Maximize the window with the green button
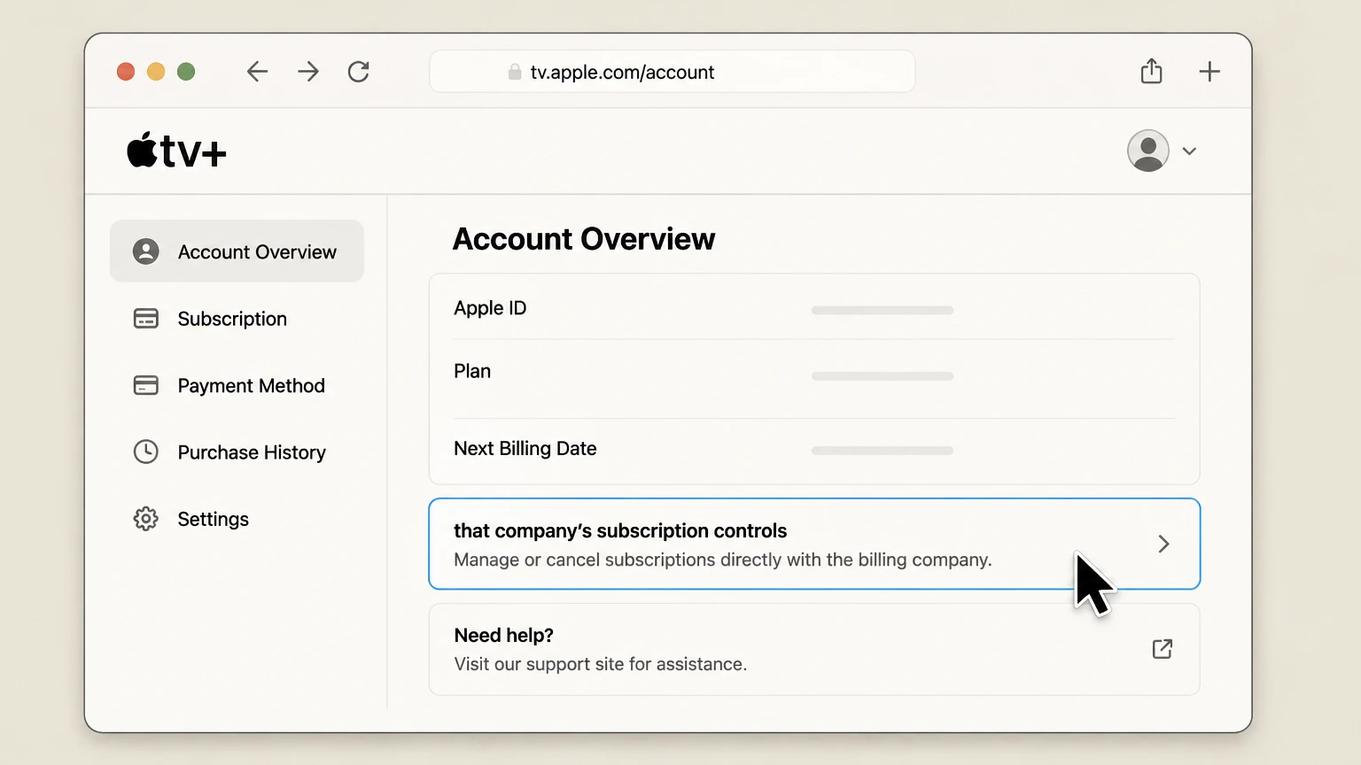The image size is (1361, 765). [x=186, y=72]
